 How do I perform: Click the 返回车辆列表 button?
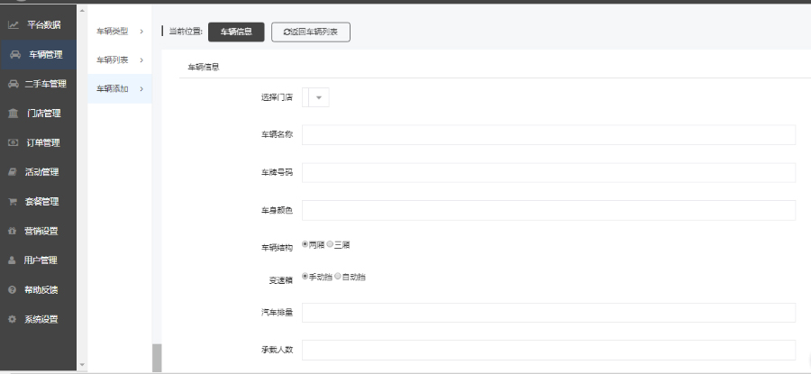(311, 32)
